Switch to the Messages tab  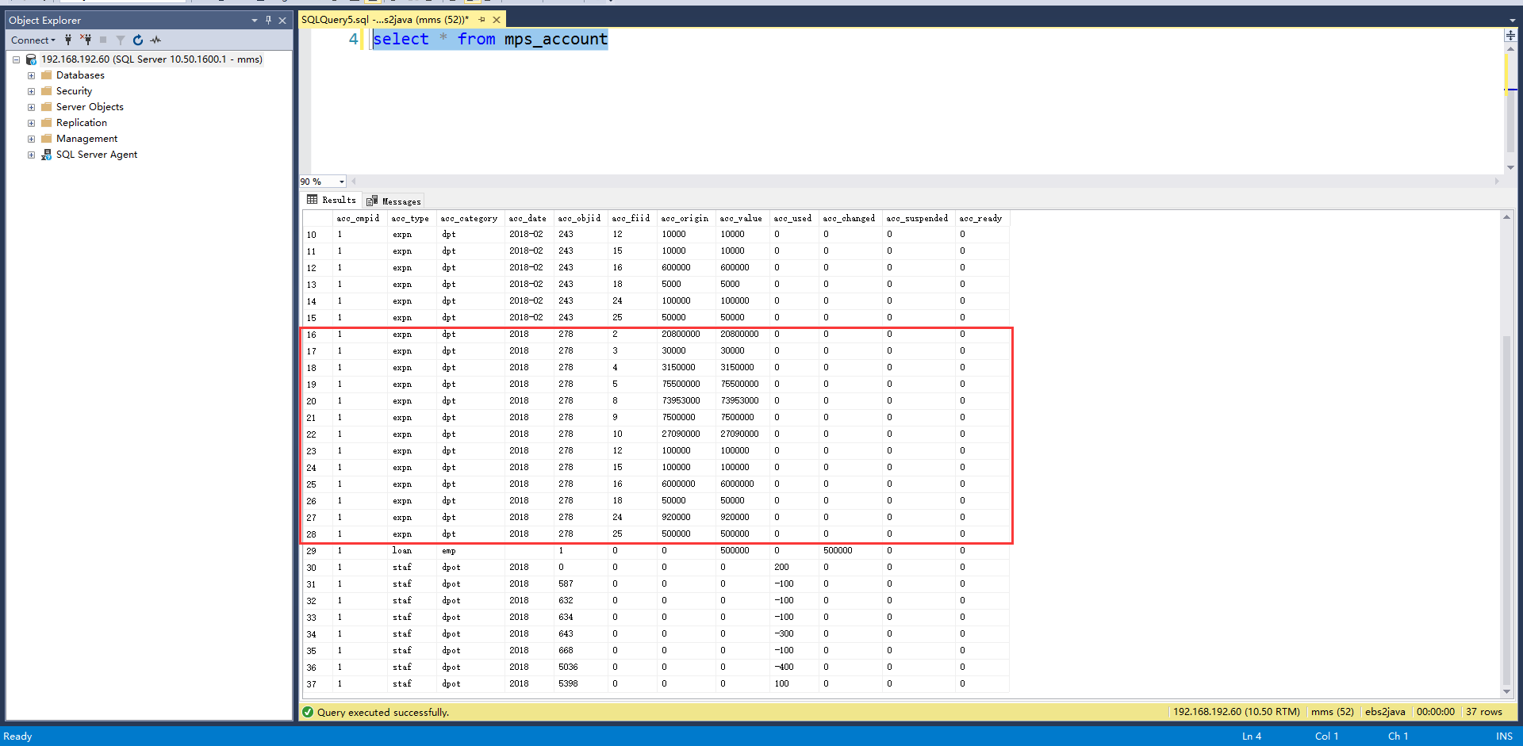tap(394, 201)
